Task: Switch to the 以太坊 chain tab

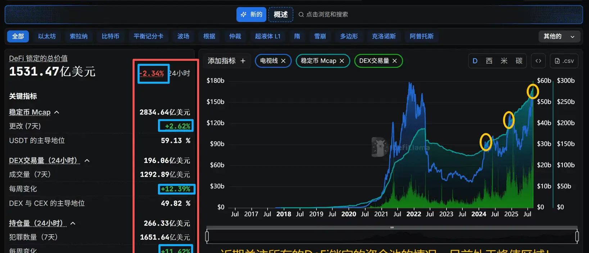Action: 47,36
